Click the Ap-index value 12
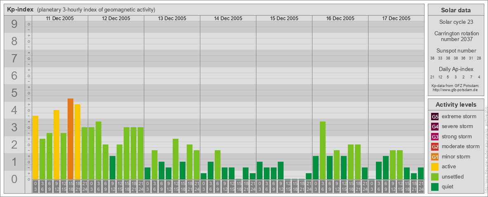This screenshot has height=197, width=488. [x=440, y=77]
